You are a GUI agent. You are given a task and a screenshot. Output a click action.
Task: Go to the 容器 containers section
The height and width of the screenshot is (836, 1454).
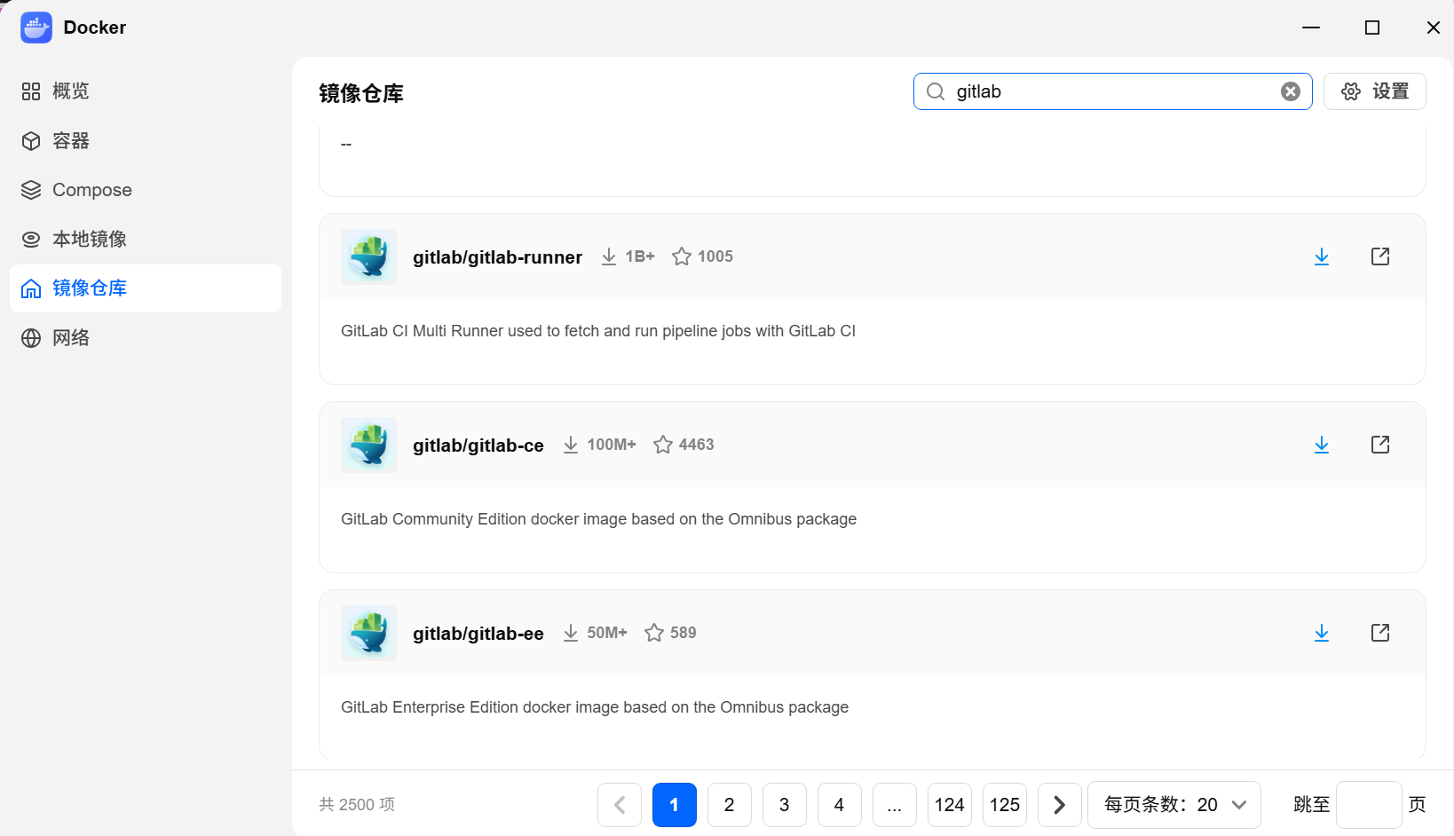click(146, 141)
